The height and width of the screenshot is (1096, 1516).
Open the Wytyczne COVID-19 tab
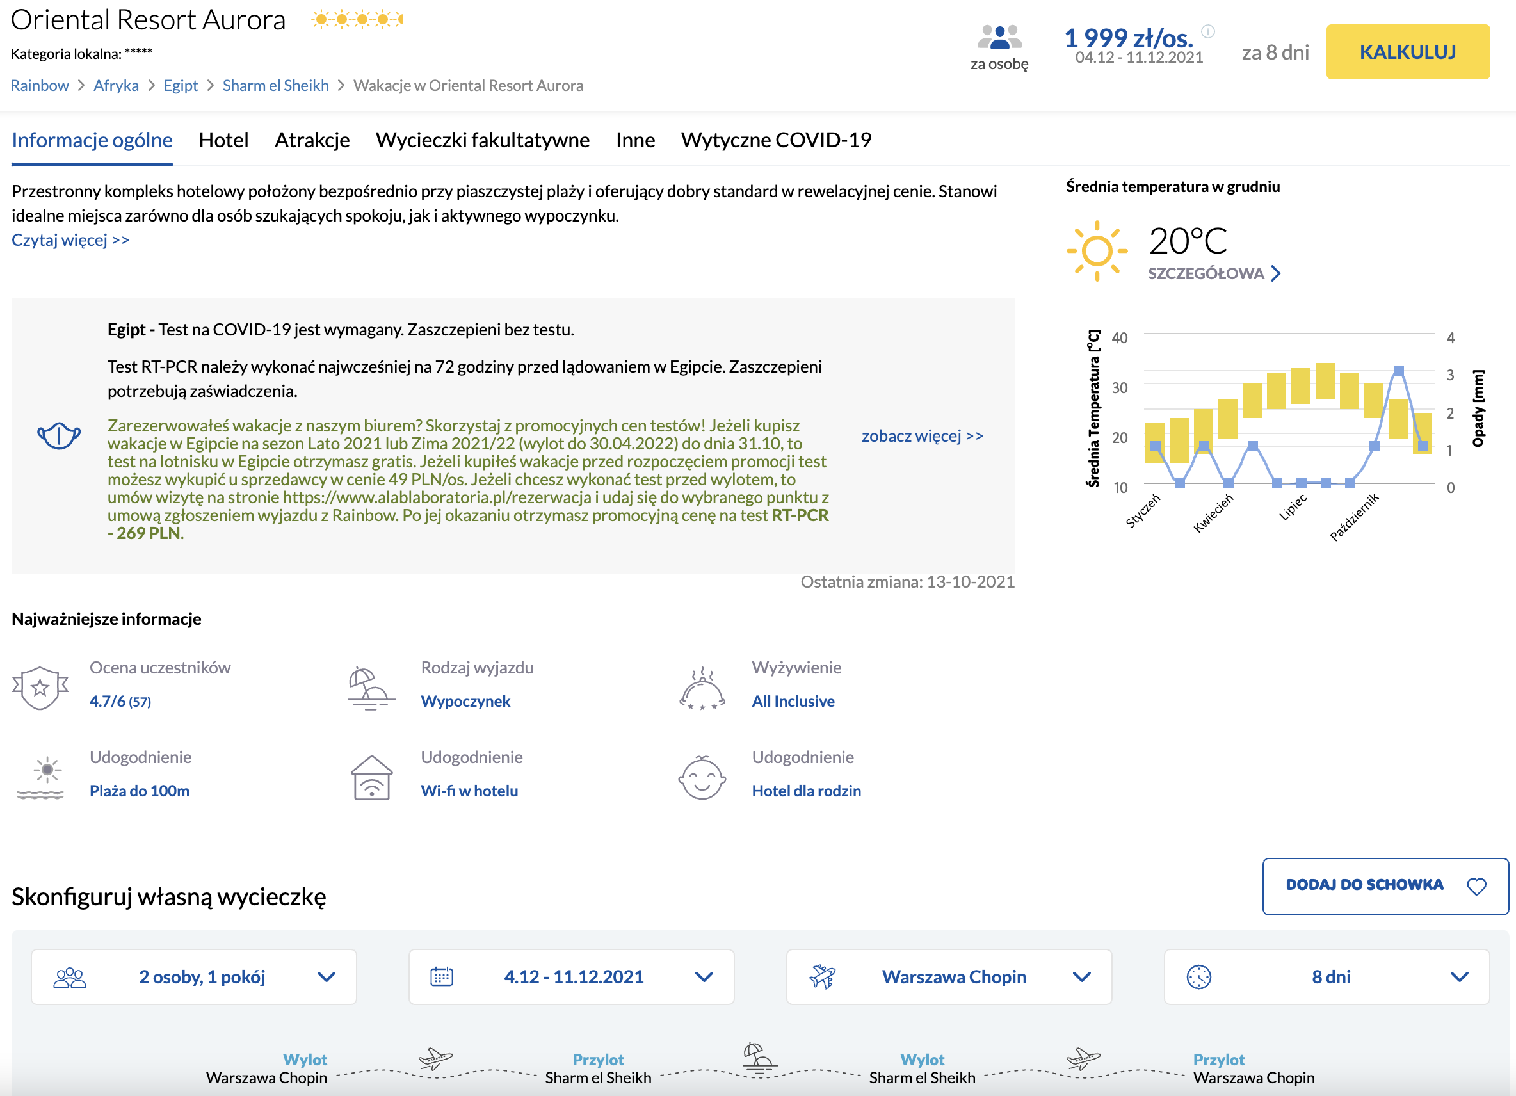coord(776,140)
